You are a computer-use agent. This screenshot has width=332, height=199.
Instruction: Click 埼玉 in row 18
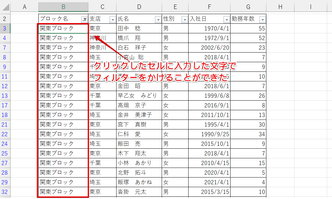tap(95, 115)
